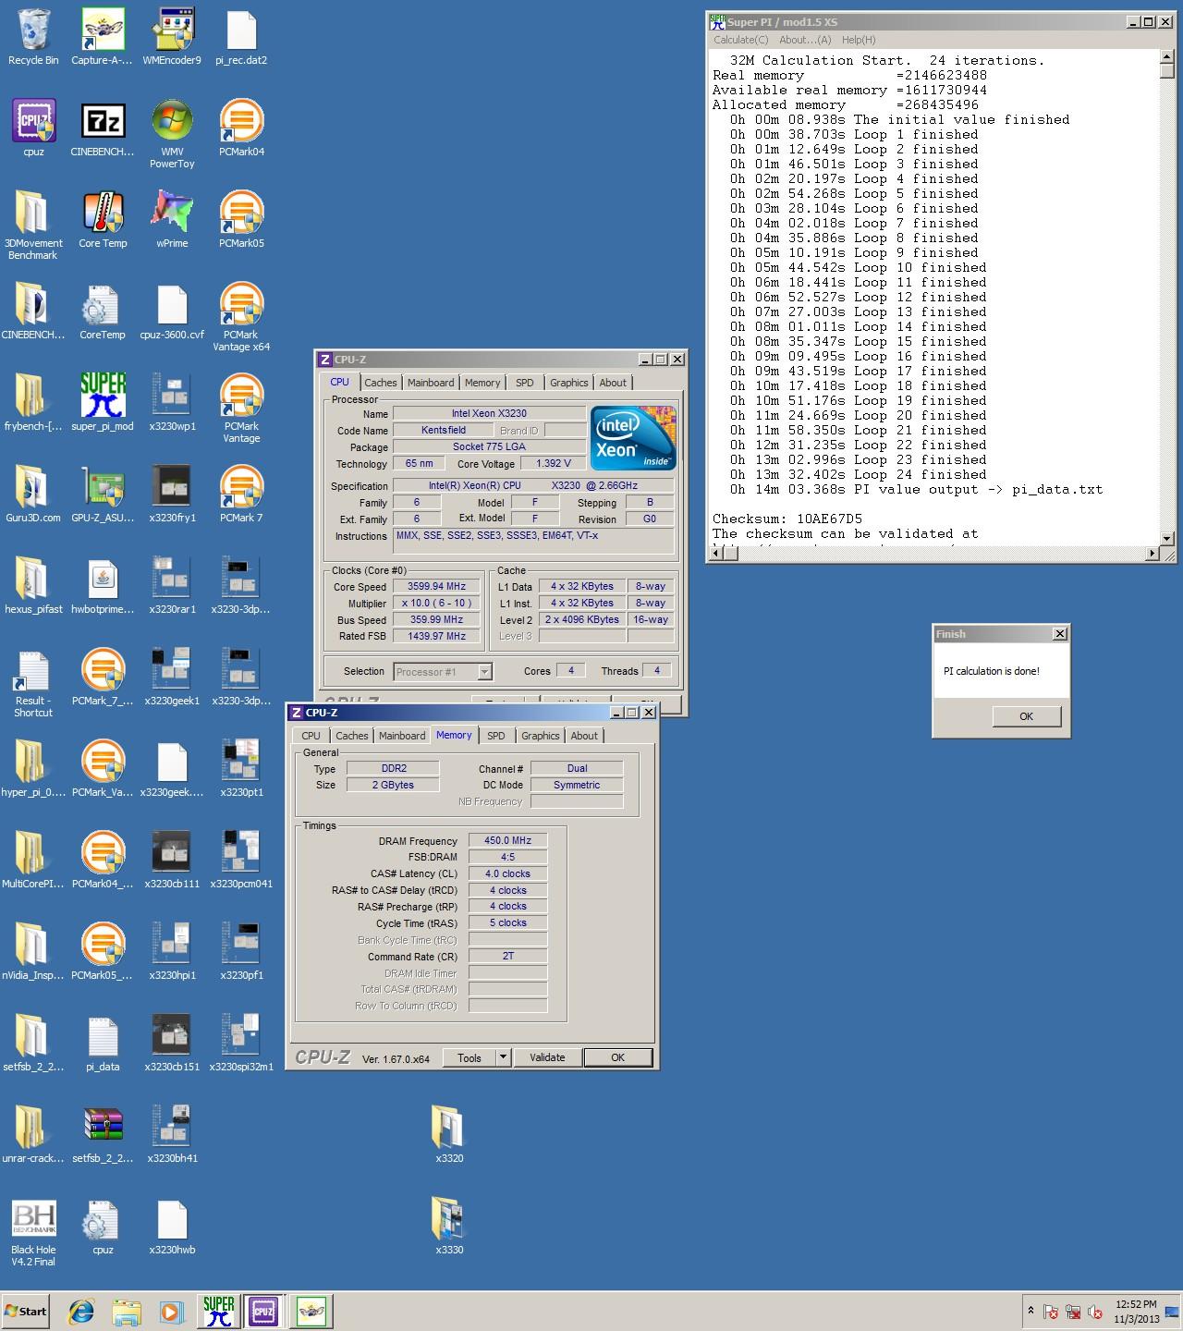Launch wPrime desktop icon
Viewport: 1183px width, 1331px height.
(172, 213)
